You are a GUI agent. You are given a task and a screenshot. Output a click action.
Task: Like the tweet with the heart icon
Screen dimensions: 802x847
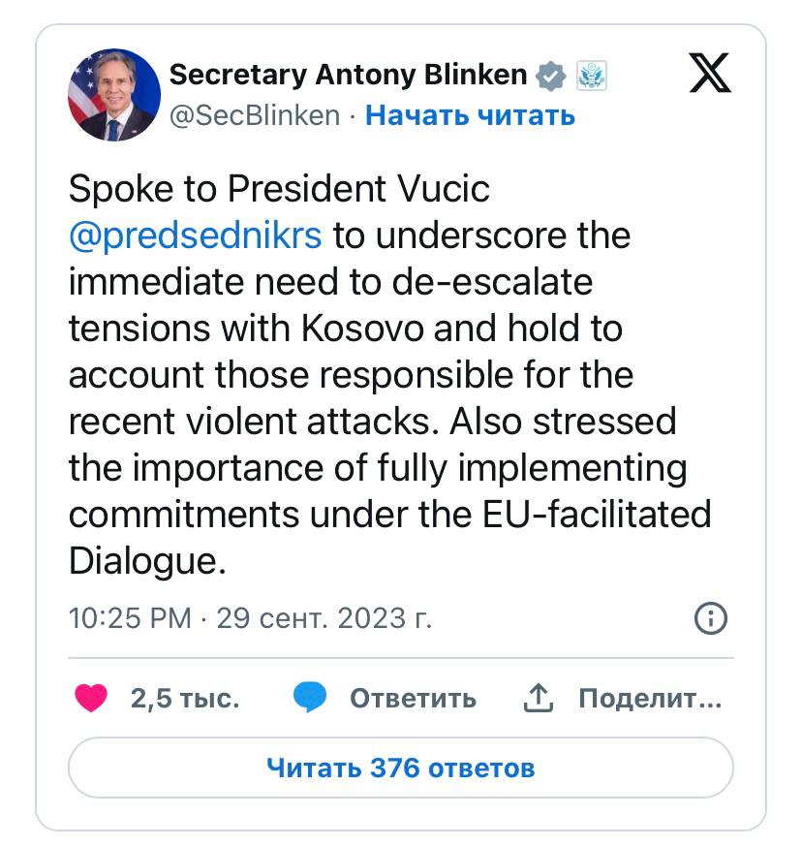coord(91,698)
